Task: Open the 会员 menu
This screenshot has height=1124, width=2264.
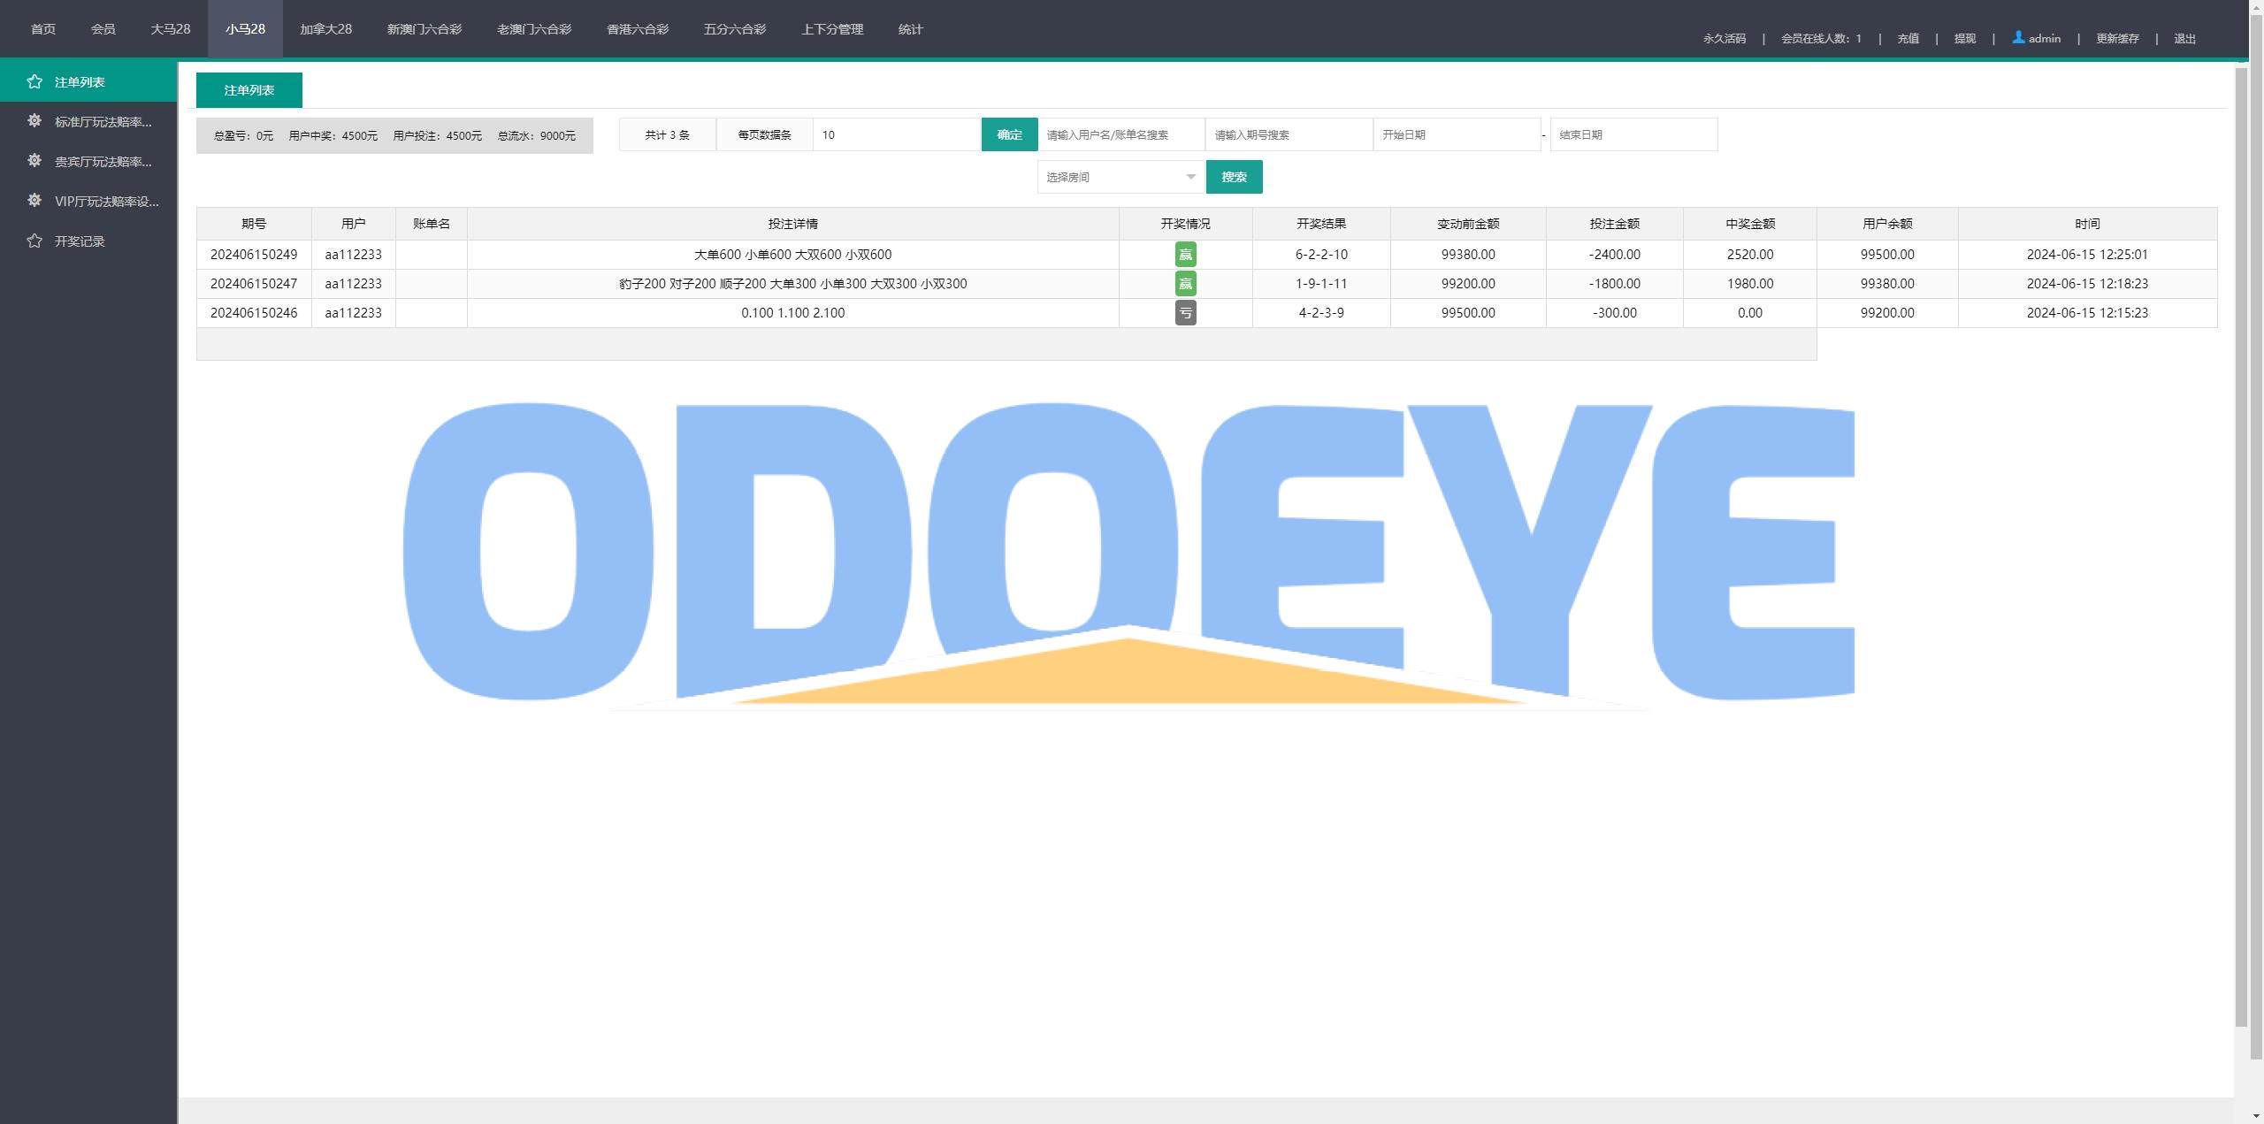Action: point(103,29)
